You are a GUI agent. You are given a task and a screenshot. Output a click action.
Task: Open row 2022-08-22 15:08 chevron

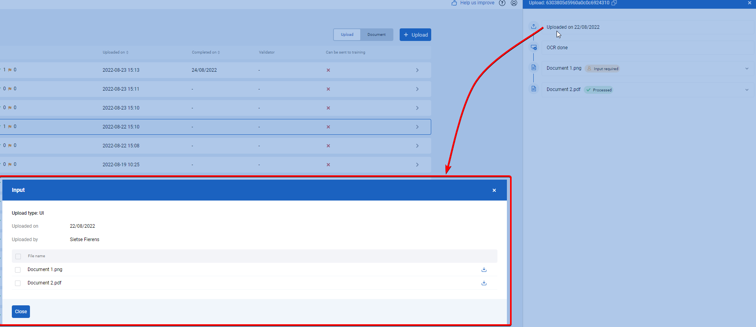417,146
